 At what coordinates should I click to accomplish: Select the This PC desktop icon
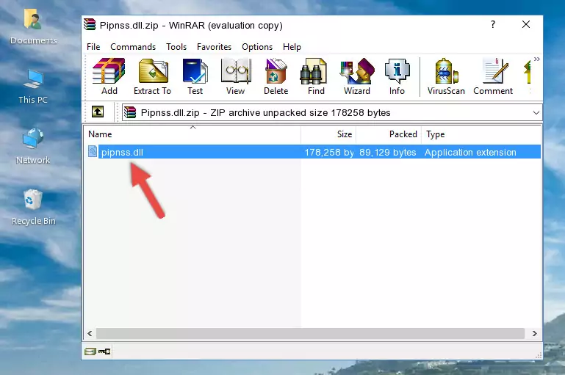tap(33, 87)
